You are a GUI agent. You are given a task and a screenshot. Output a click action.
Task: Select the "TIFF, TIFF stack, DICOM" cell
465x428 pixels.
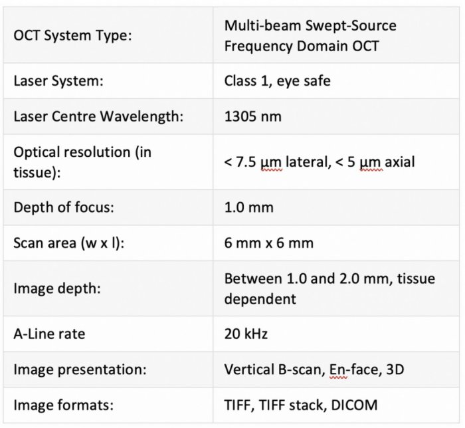click(x=300, y=405)
